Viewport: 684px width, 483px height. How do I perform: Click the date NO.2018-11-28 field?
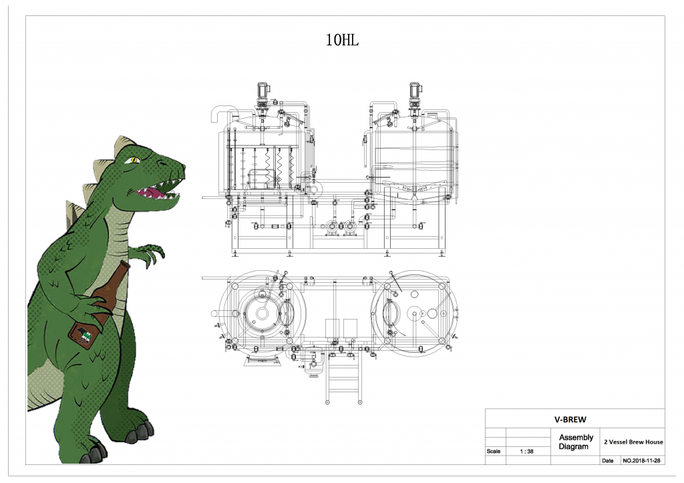(x=641, y=460)
